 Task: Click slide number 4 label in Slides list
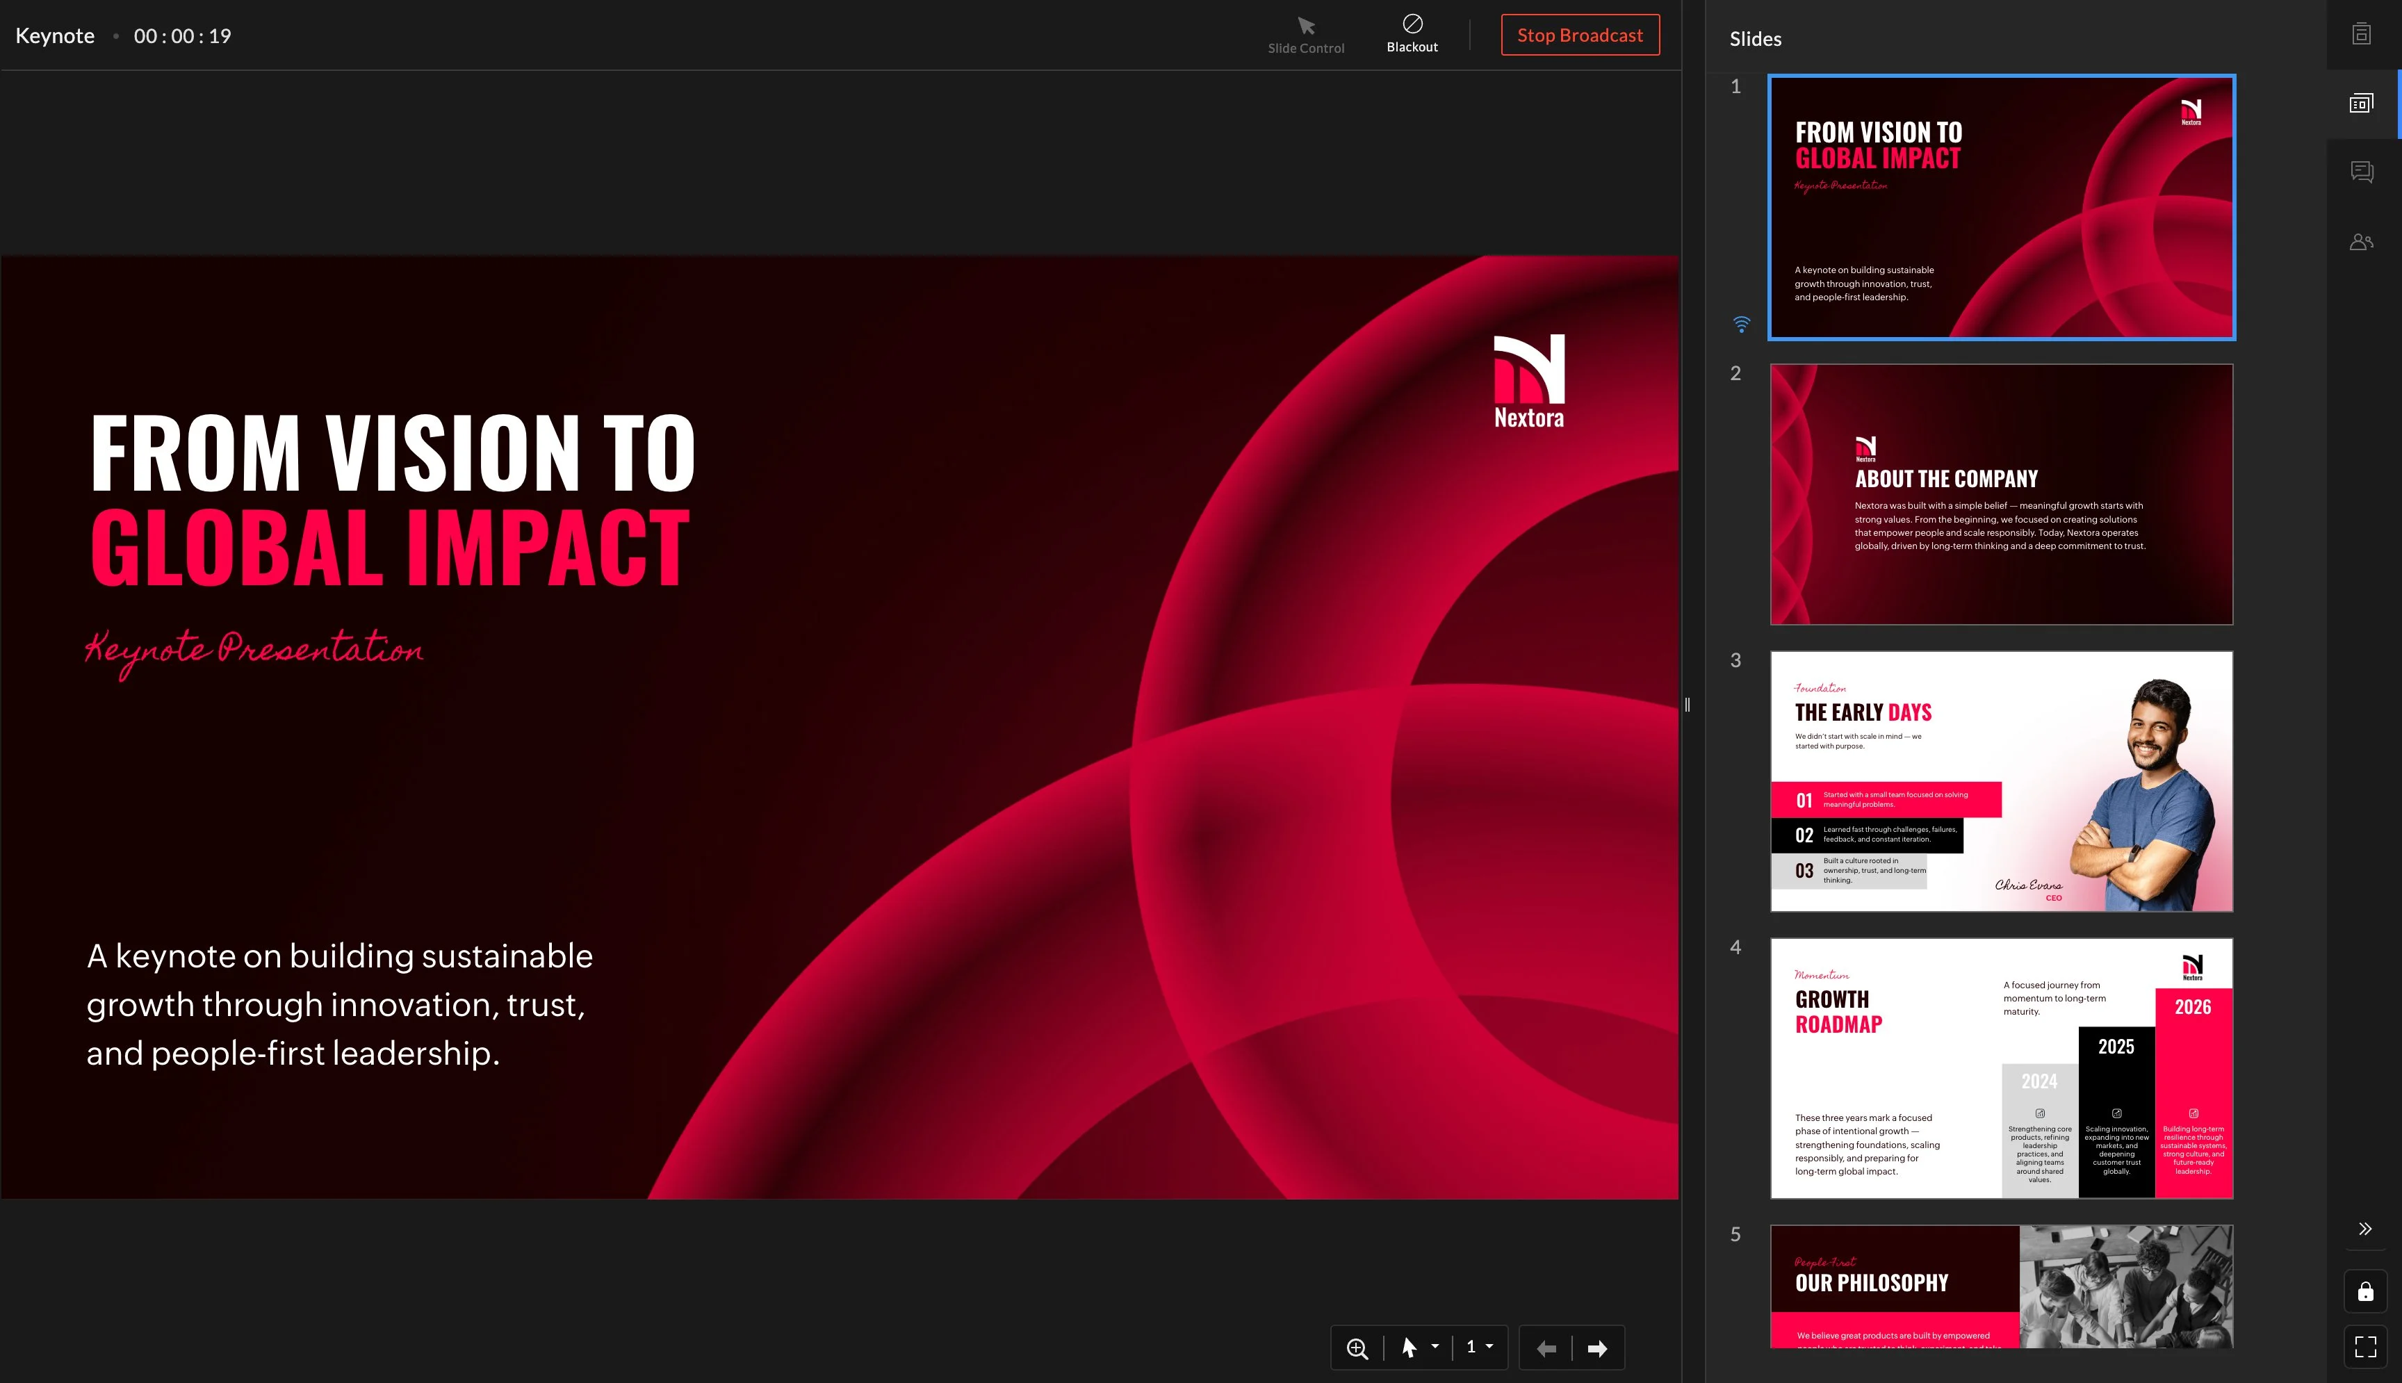(1735, 947)
